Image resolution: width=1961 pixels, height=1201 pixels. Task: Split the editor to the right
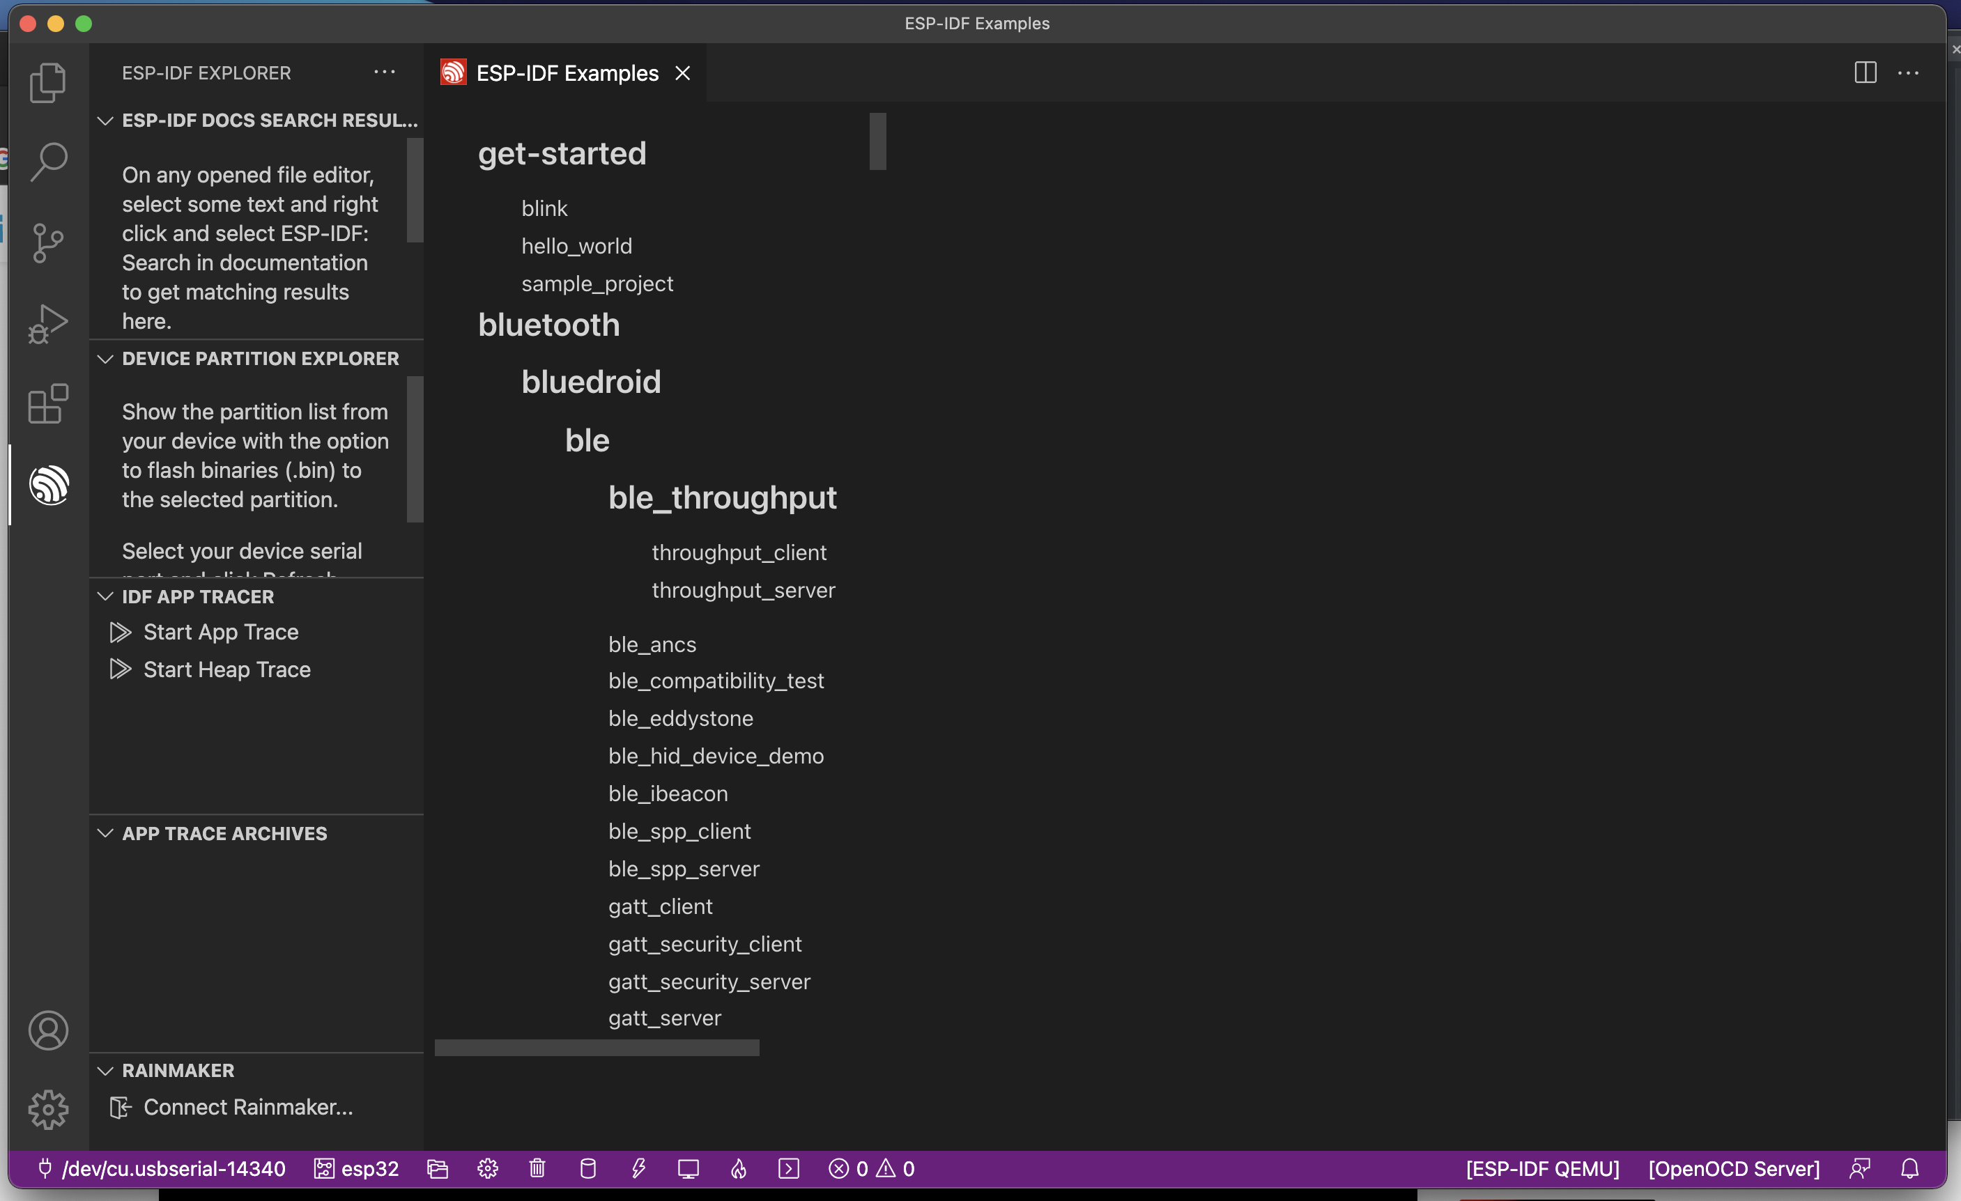[x=1866, y=72]
